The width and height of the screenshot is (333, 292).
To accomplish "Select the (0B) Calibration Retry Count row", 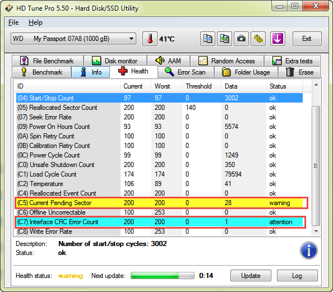I will pyautogui.click(x=159, y=146).
